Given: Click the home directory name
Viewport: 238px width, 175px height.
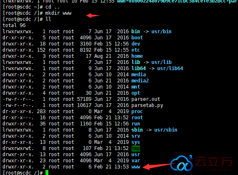Looking at the screenshot, I should pos(137,56).
